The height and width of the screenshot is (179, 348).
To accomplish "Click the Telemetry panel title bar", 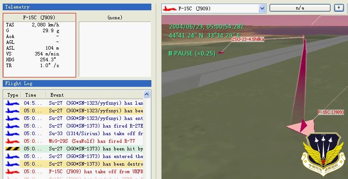I will pyautogui.click(x=77, y=7).
